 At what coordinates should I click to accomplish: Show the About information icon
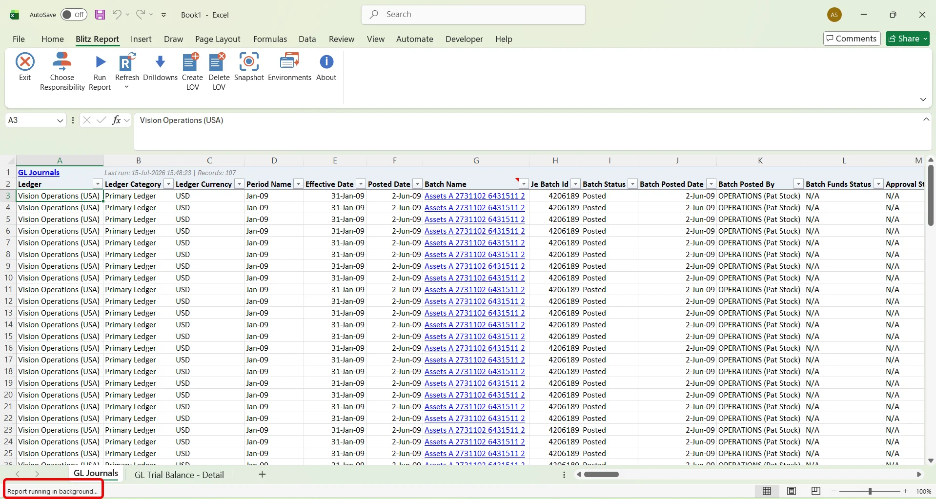click(326, 62)
